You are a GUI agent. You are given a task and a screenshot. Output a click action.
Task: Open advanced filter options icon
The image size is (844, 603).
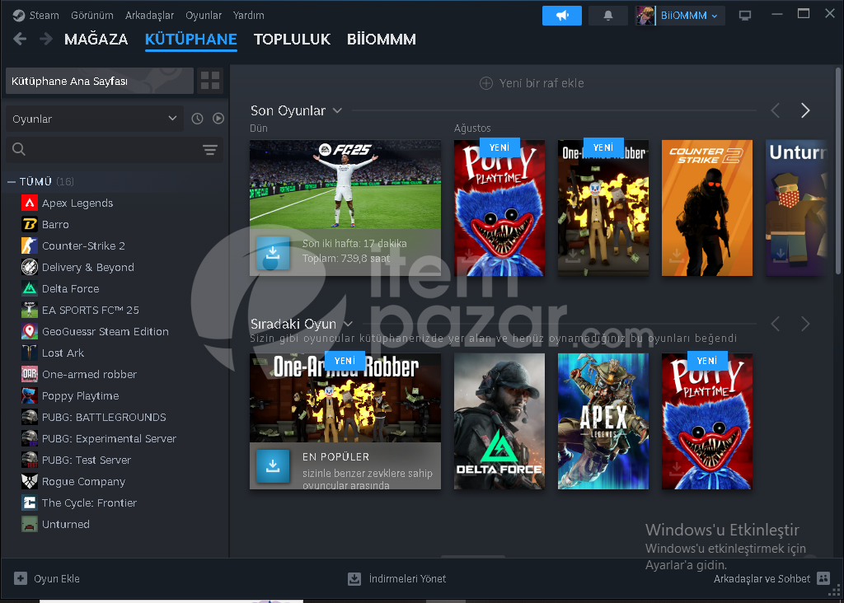(210, 150)
